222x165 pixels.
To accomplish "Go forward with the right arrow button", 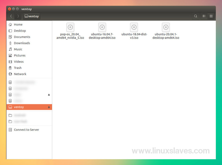I will point(18,16).
